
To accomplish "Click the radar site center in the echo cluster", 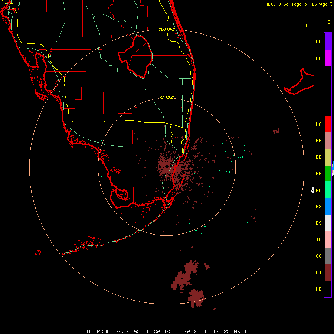I will 167,167.
